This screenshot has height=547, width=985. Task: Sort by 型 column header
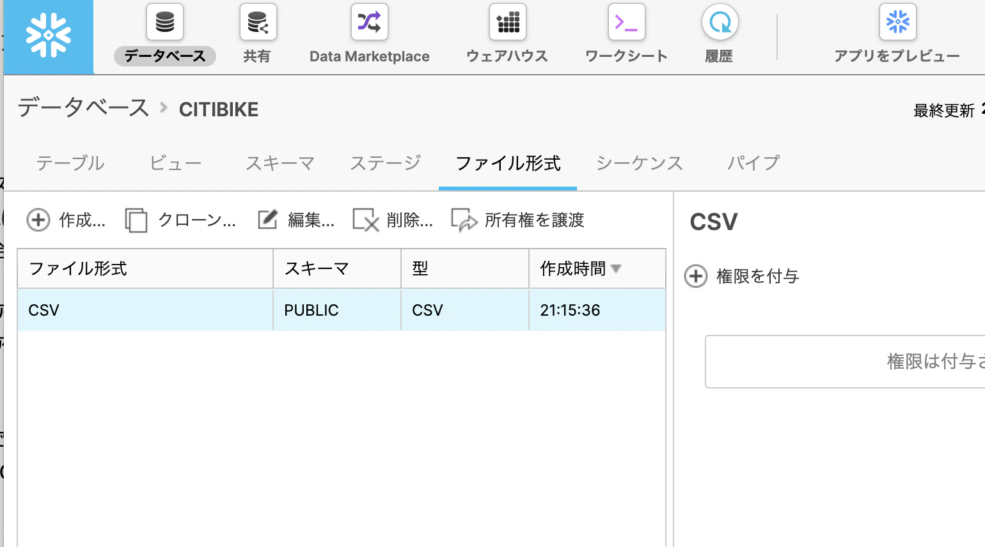(x=465, y=268)
